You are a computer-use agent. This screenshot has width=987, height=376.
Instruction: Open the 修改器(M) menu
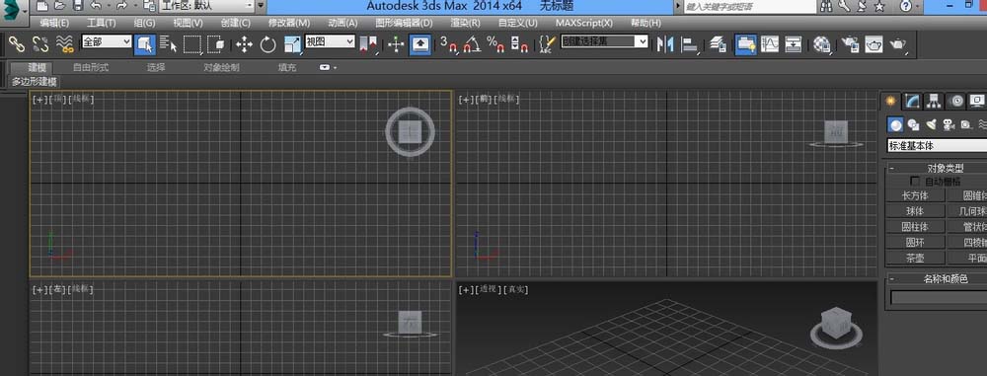pyautogui.click(x=289, y=23)
